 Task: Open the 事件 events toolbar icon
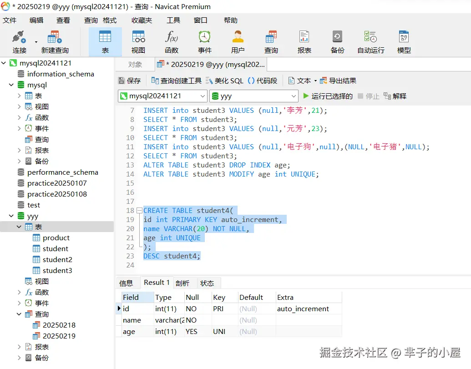coord(205,42)
